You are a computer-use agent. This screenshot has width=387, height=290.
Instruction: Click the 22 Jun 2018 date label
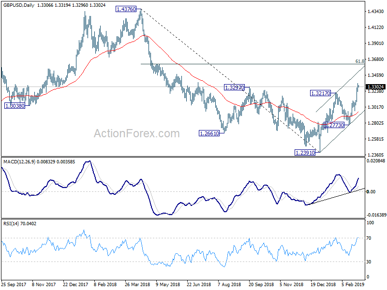[199, 284]
